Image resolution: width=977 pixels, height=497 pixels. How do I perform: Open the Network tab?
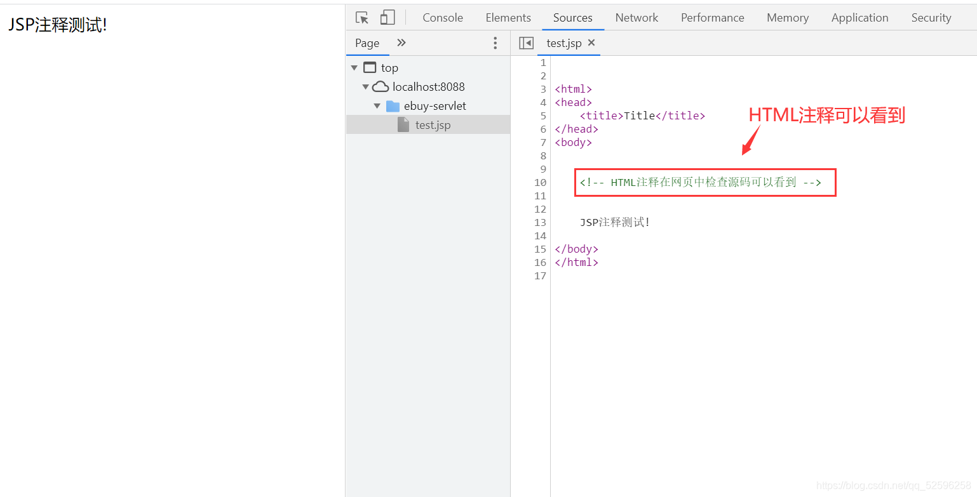(x=637, y=18)
